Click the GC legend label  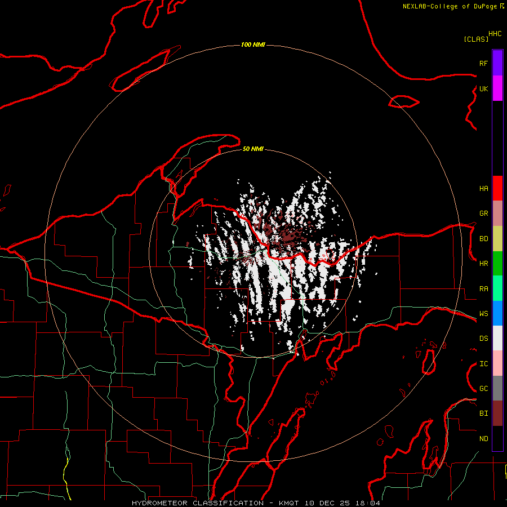point(484,389)
